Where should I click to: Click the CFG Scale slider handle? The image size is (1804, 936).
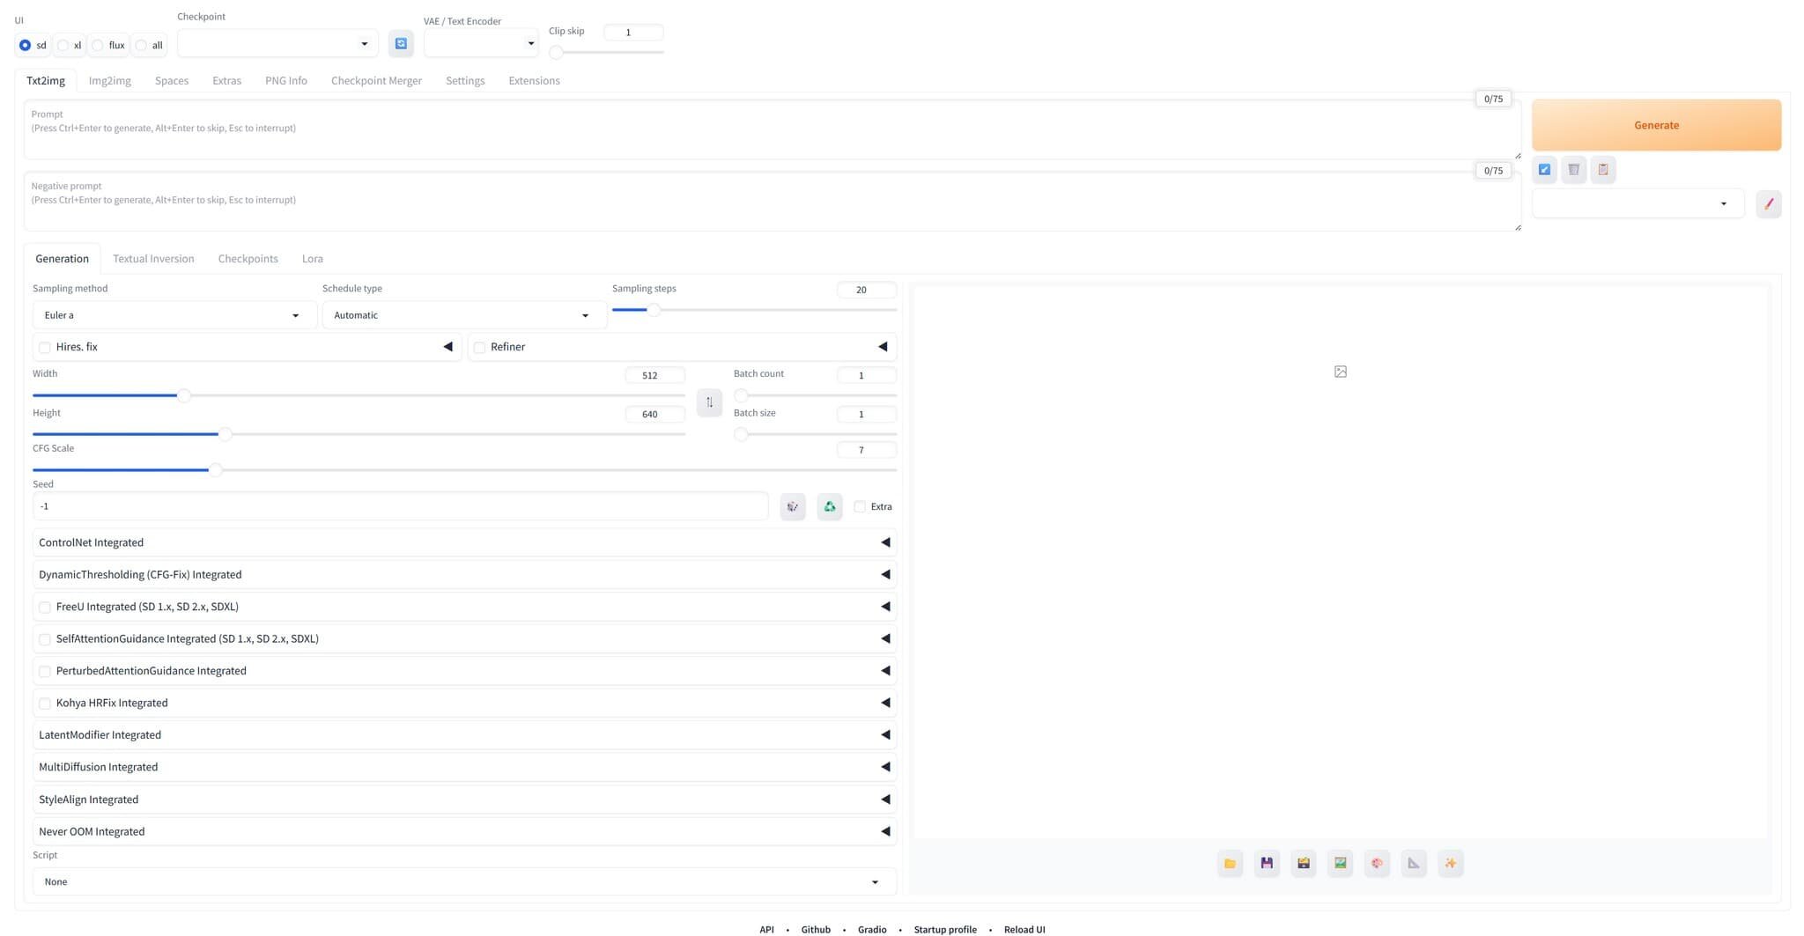tap(215, 470)
